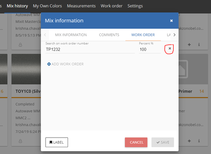Remove the TP1232 work order row
The height and width of the screenshot is (154, 211).
170,48
